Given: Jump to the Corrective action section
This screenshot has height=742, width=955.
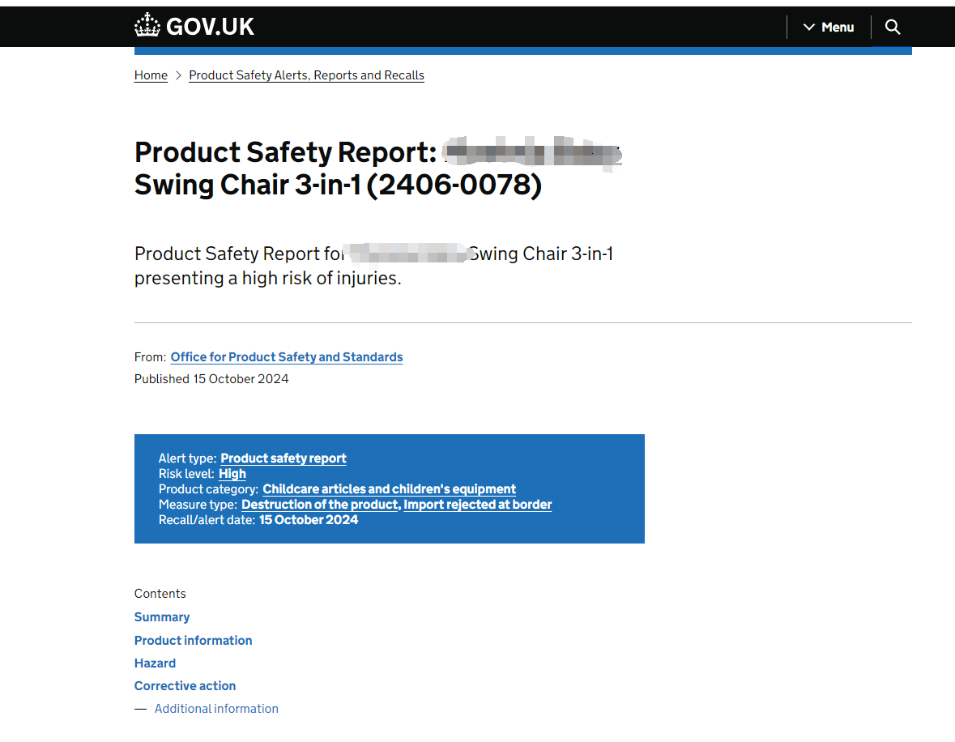Looking at the screenshot, I should tap(185, 685).
